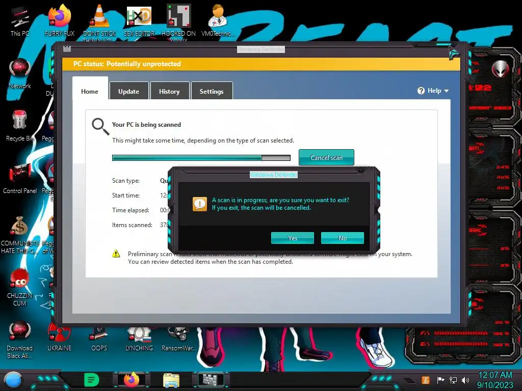This screenshot has width=522, height=391.
Task: Click the confirmation dialog's Windows Defender title
Action: pyautogui.click(x=274, y=175)
